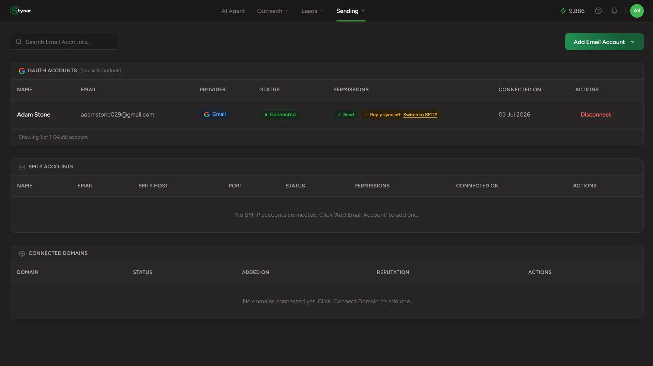653x366 pixels.
Task: Click the Search Email Accounts field
Action: tap(64, 42)
